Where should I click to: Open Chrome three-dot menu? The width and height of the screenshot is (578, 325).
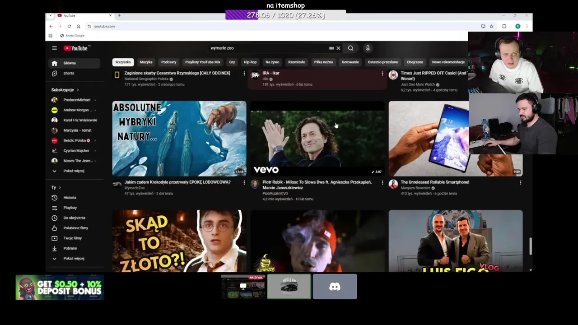point(527,26)
